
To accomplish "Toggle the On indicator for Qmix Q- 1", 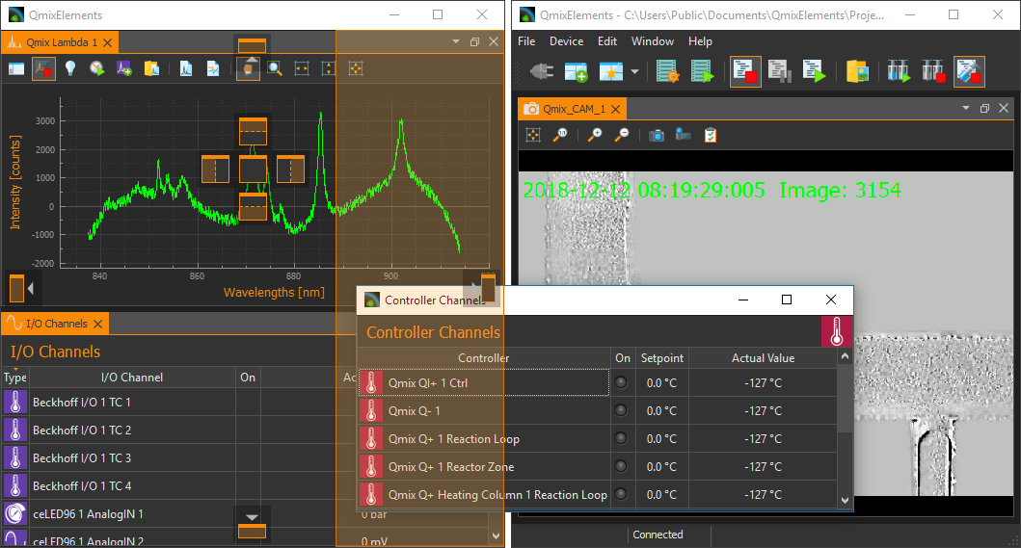I will tap(622, 411).
